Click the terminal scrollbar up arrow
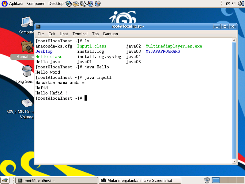 [x=234, y=40]
